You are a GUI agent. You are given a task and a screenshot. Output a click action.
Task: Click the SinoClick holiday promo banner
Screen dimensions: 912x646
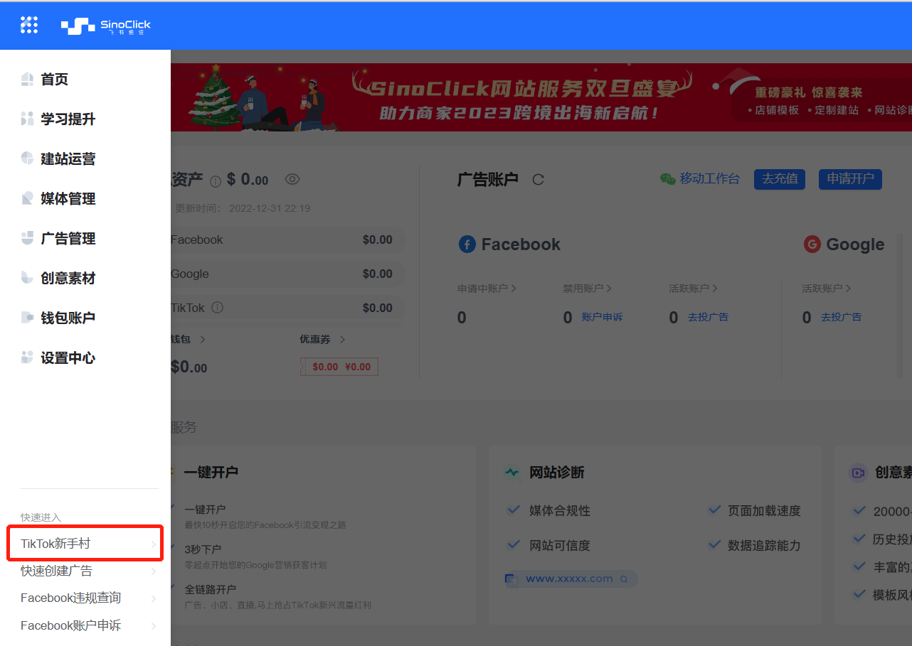tap(541, 97)
